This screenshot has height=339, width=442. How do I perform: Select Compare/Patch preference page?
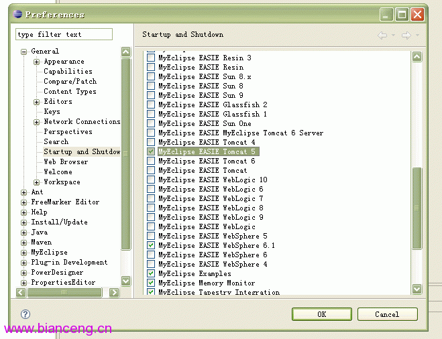tap(70, 81)
